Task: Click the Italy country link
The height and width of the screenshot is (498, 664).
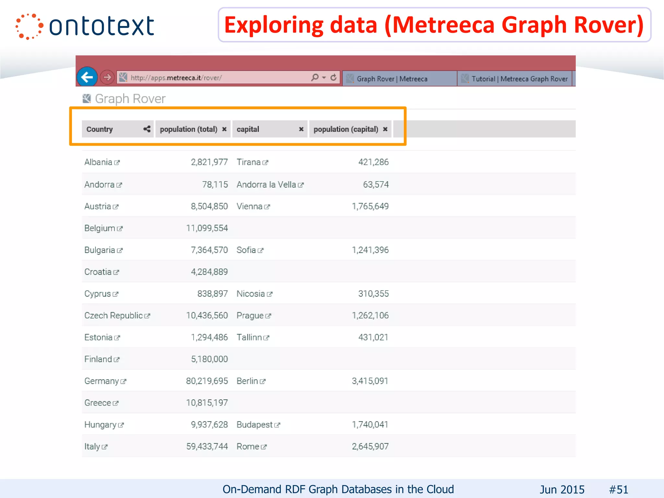Action: [x=92, y=446]
